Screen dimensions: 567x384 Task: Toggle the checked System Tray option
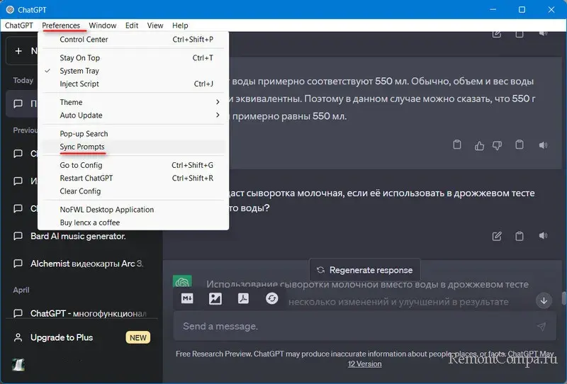pyautogui.click(x=79, y=71)
